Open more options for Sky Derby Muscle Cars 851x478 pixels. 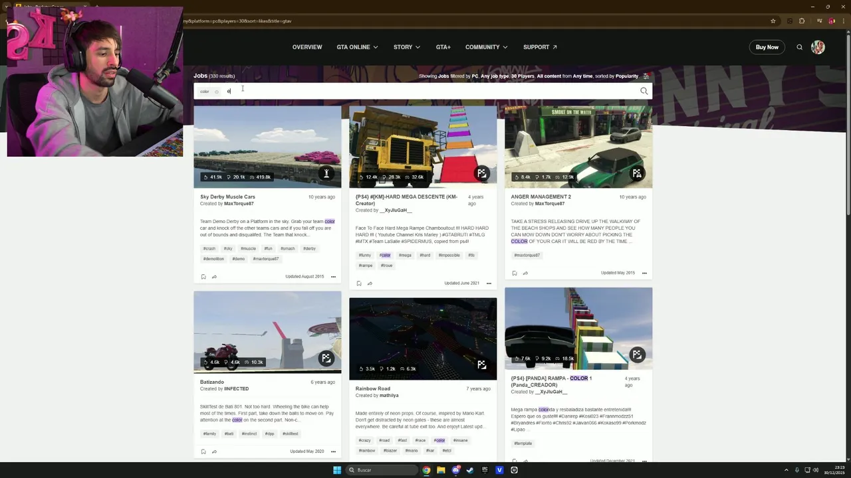coord(333,277)
